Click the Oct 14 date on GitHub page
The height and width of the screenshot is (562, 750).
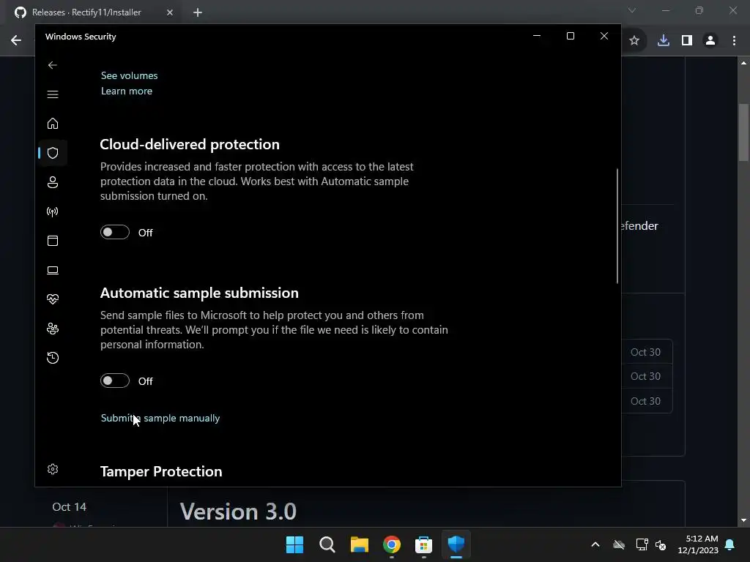(70, 506)
